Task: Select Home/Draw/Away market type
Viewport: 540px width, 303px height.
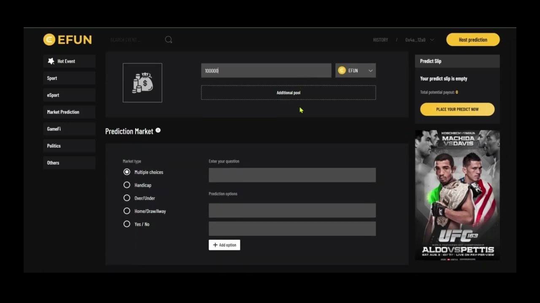Action: (127, 211)
